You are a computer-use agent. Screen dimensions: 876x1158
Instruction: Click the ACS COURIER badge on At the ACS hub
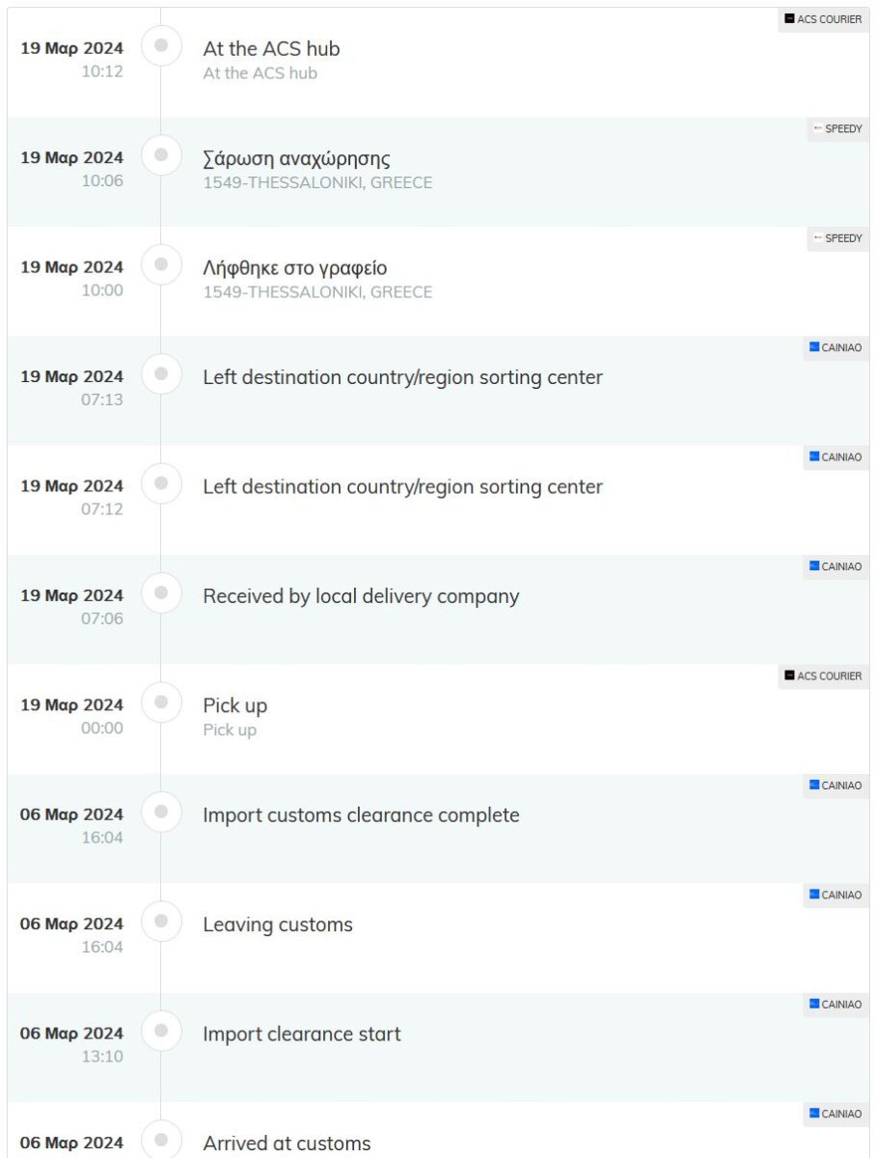(823, 19)
